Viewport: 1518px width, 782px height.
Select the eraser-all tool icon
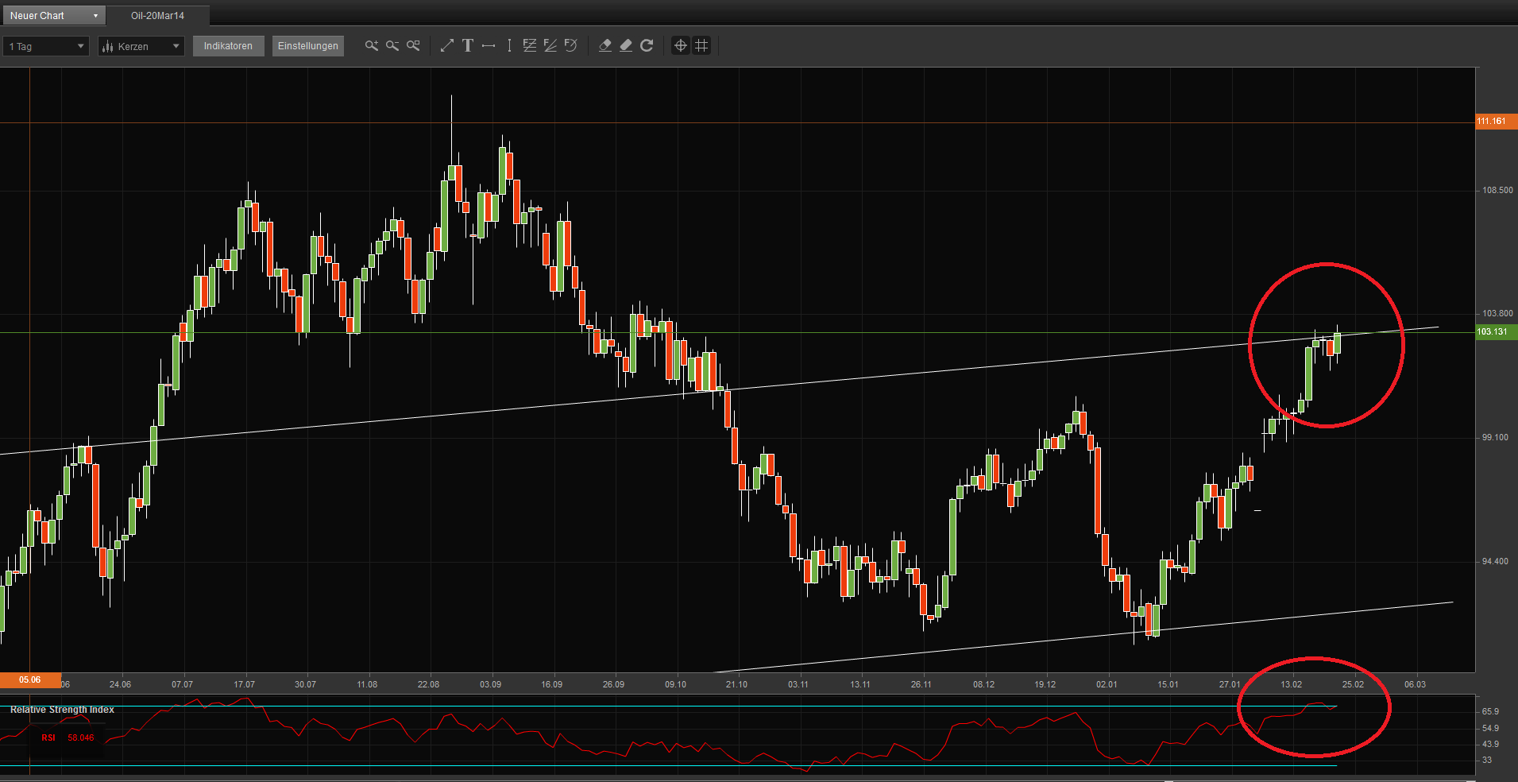(x=625, y=45)
